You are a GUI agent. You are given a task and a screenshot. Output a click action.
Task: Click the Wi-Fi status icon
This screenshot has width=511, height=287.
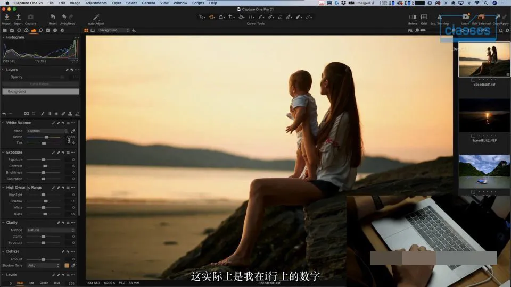[x=477, y=3]
